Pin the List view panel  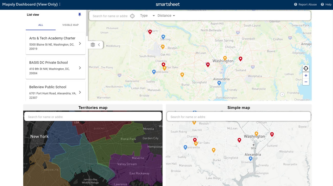[79, 15]
